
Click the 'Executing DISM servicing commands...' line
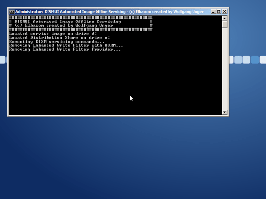tap(57, 42)
